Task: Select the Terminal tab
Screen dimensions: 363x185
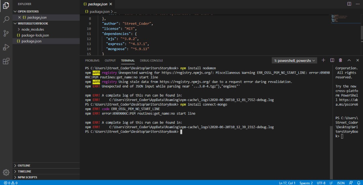Action: point(128,61)
